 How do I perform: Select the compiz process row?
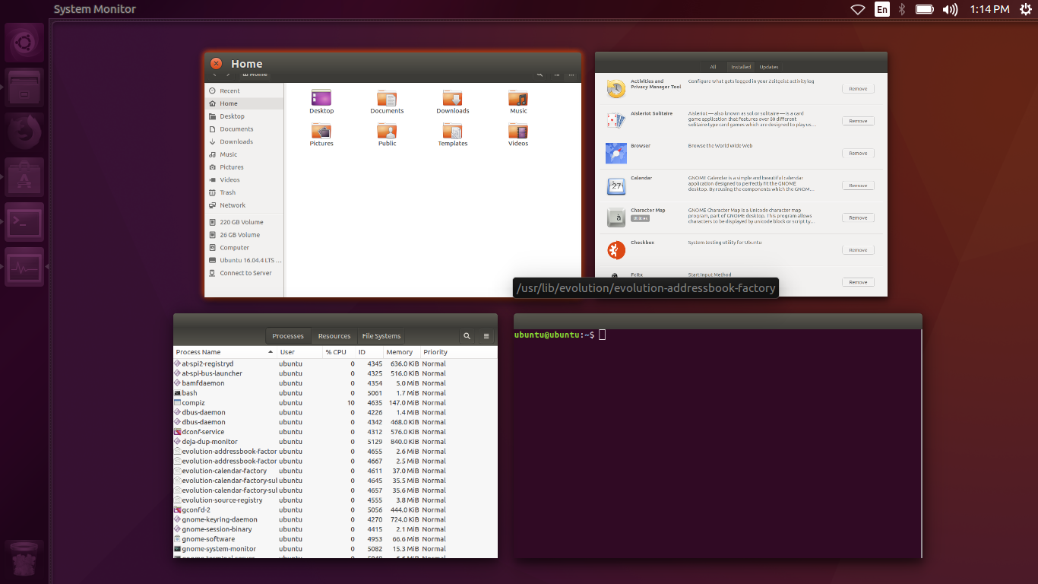335,403
